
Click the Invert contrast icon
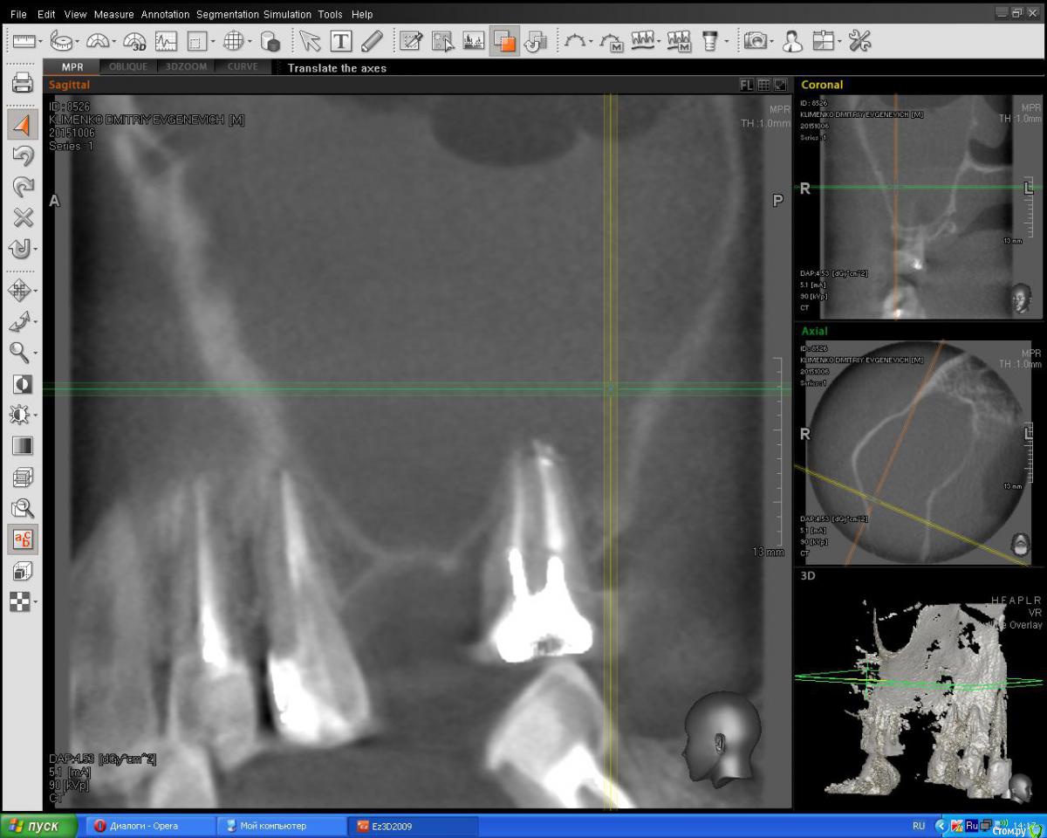22,384
